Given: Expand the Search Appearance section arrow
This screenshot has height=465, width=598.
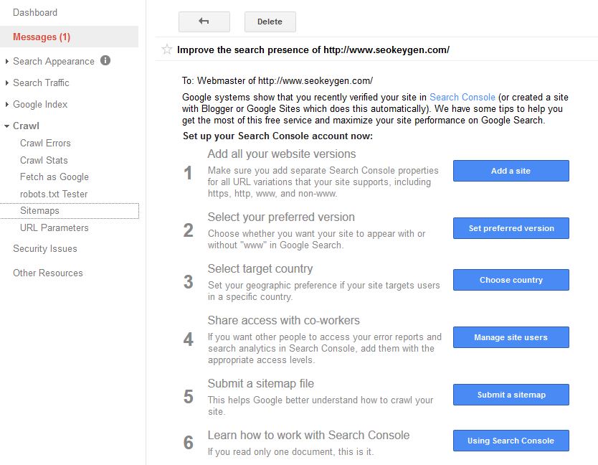Looking at the screenshot, I should (x=7, y=61).
